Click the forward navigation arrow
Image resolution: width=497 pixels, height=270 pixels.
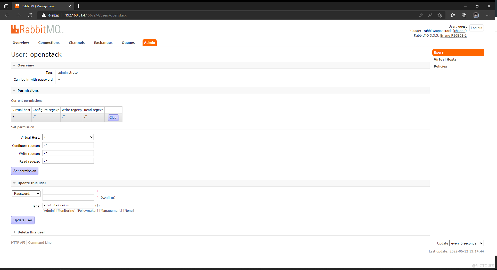(19, 15)
